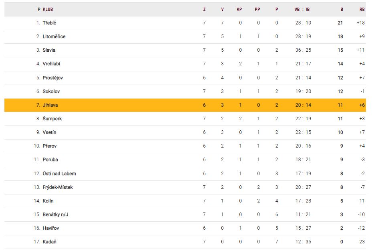Select Benátky n/J in the table
The image size is (372, 251).
tap(55, 215)
